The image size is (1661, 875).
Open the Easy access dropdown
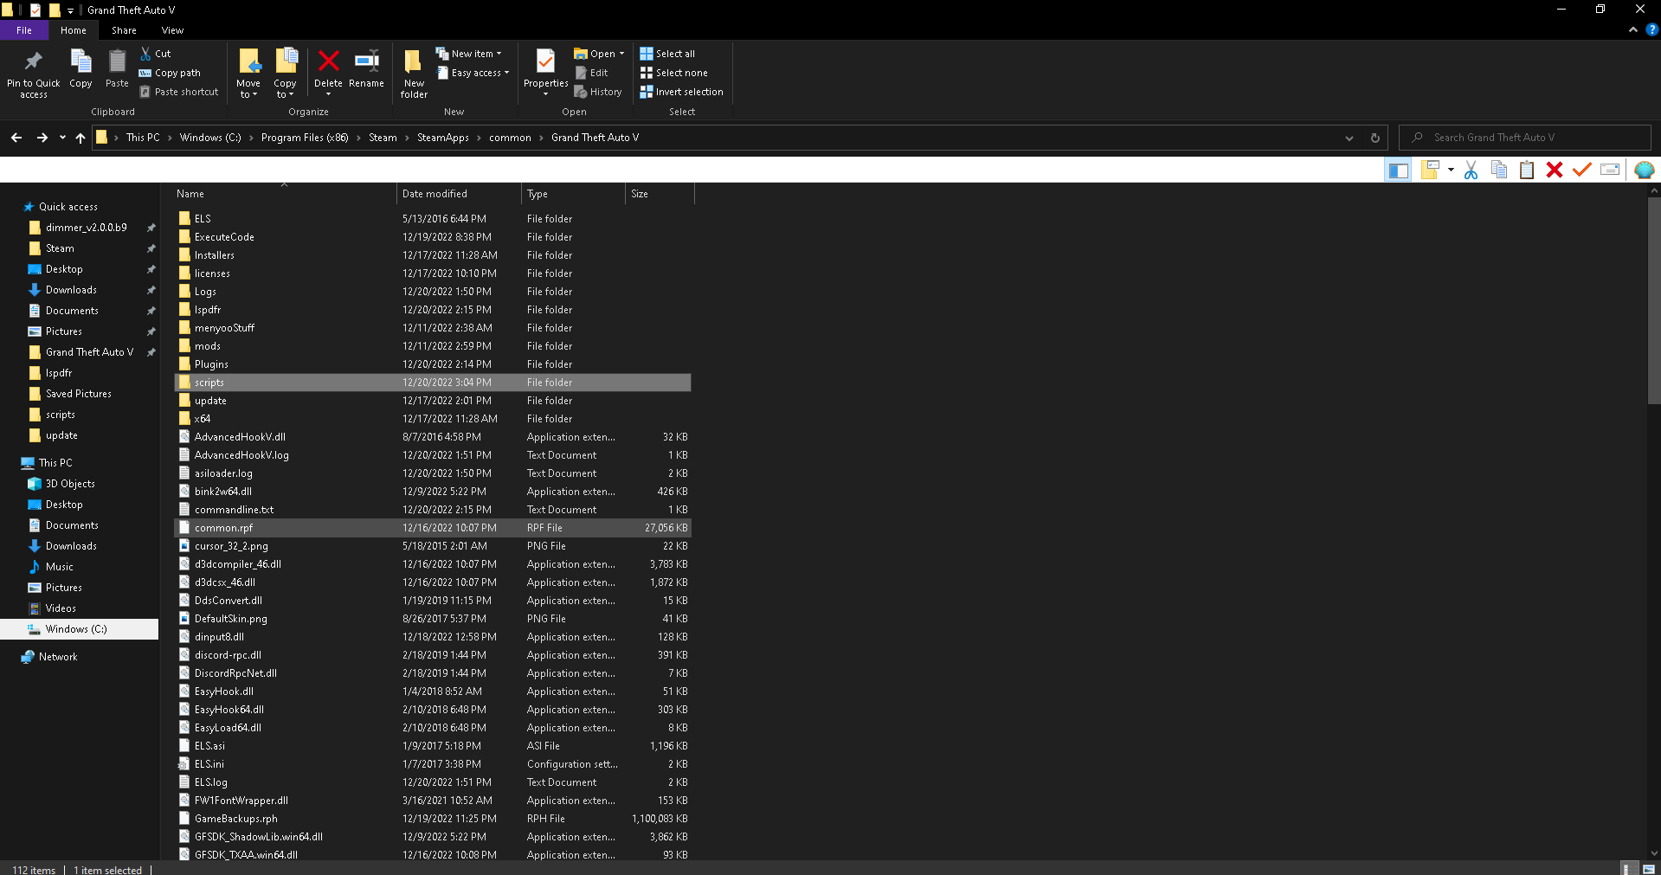pyautogui.click(x=473, y=73)
